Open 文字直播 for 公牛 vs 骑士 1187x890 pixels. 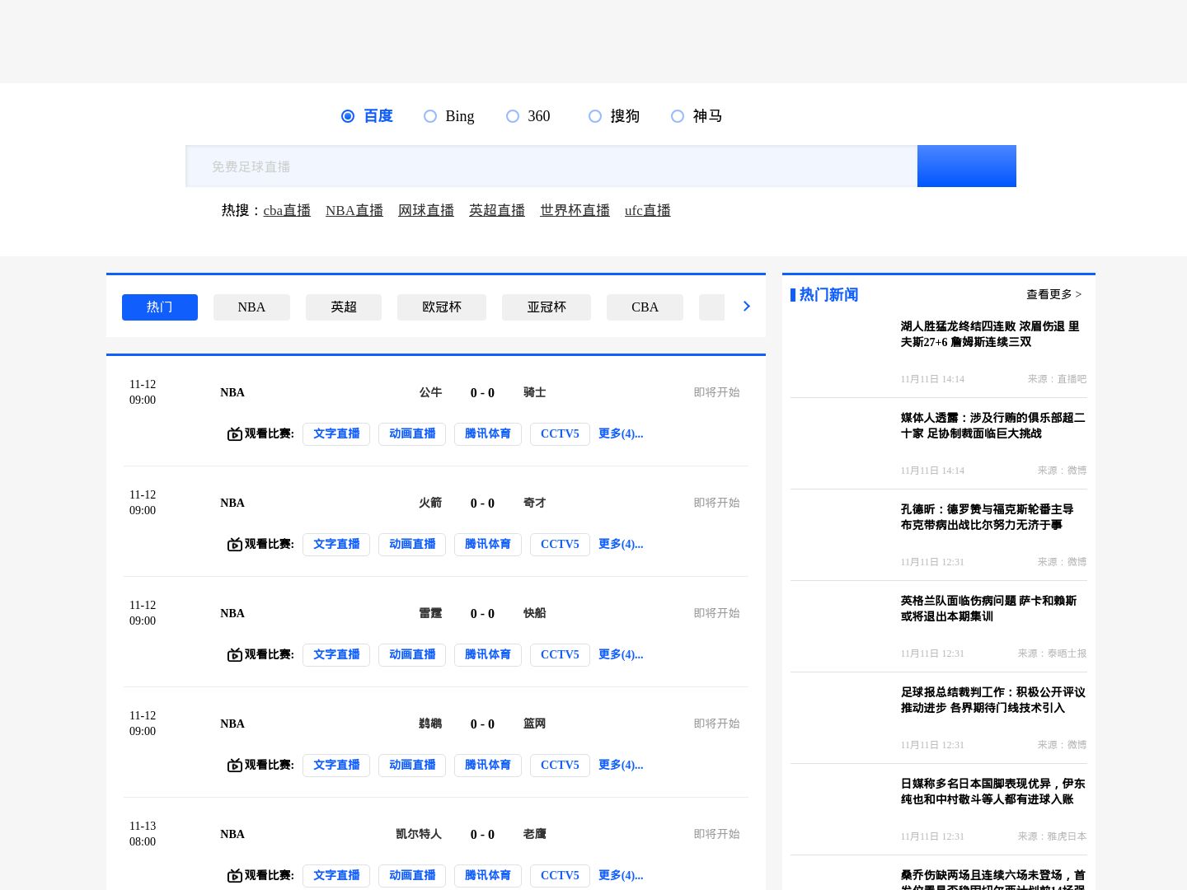336,434
